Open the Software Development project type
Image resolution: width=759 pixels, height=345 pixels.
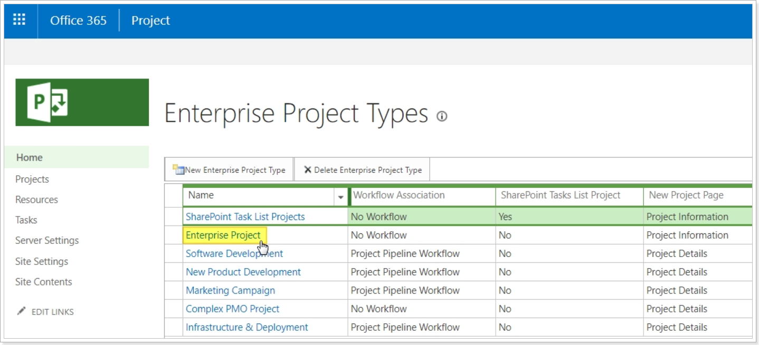point(234,253)
